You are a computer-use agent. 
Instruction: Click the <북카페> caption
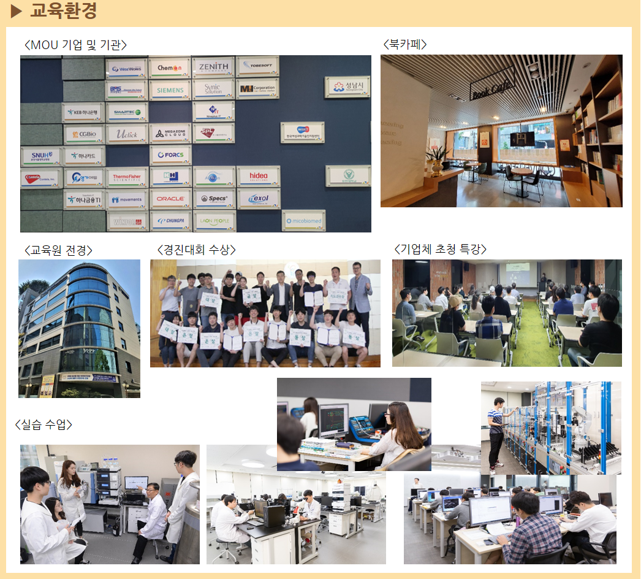[404, 44]
